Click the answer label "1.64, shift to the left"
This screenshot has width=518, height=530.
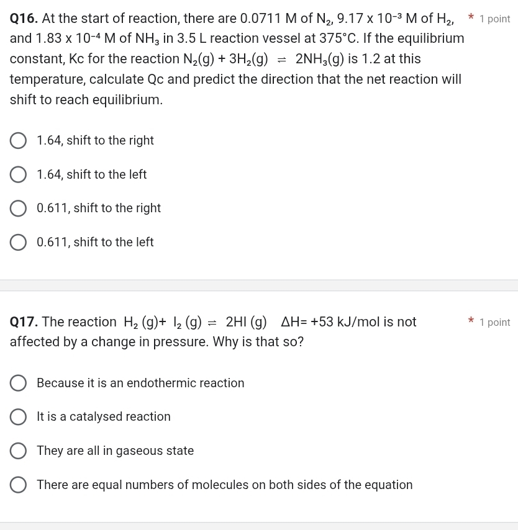[x=91, y=175]
